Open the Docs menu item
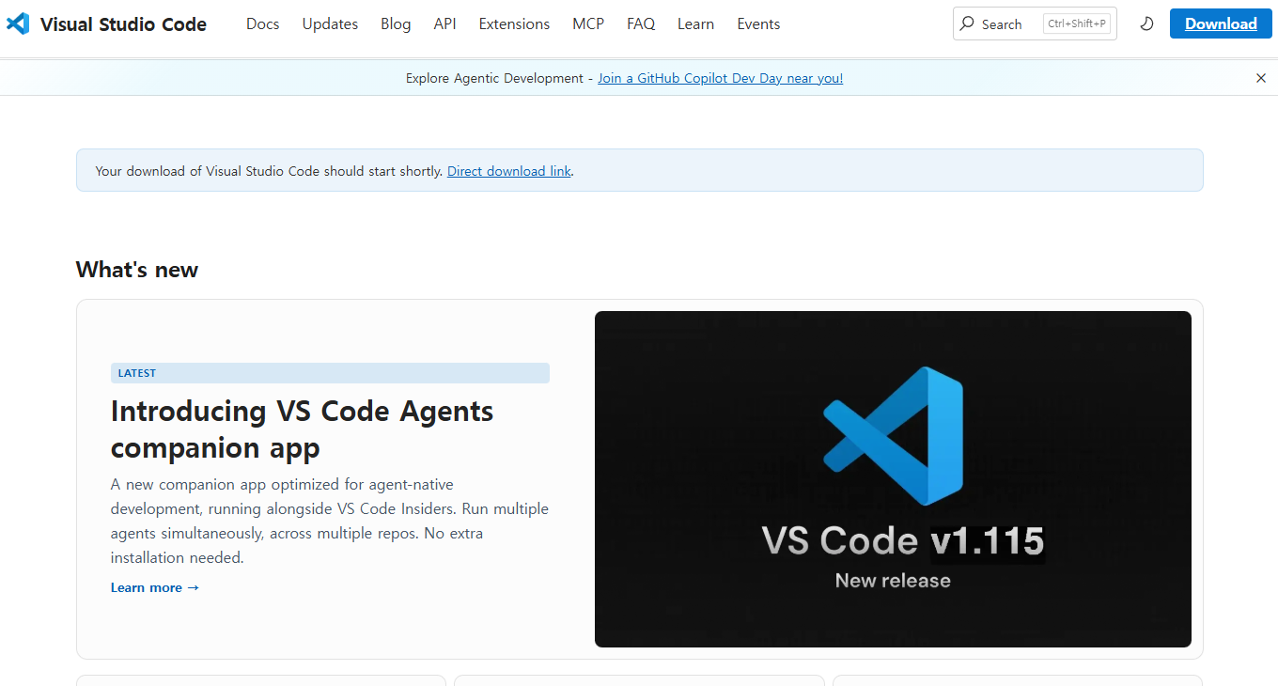1278x686 pixels. pyautogui.click(x=263, y=23)
